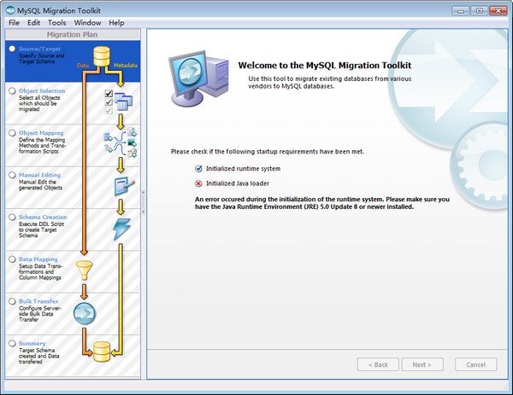Open the File menu
Image resolution: width=513 pixels, height=395 pixels.
pos(14,23)
